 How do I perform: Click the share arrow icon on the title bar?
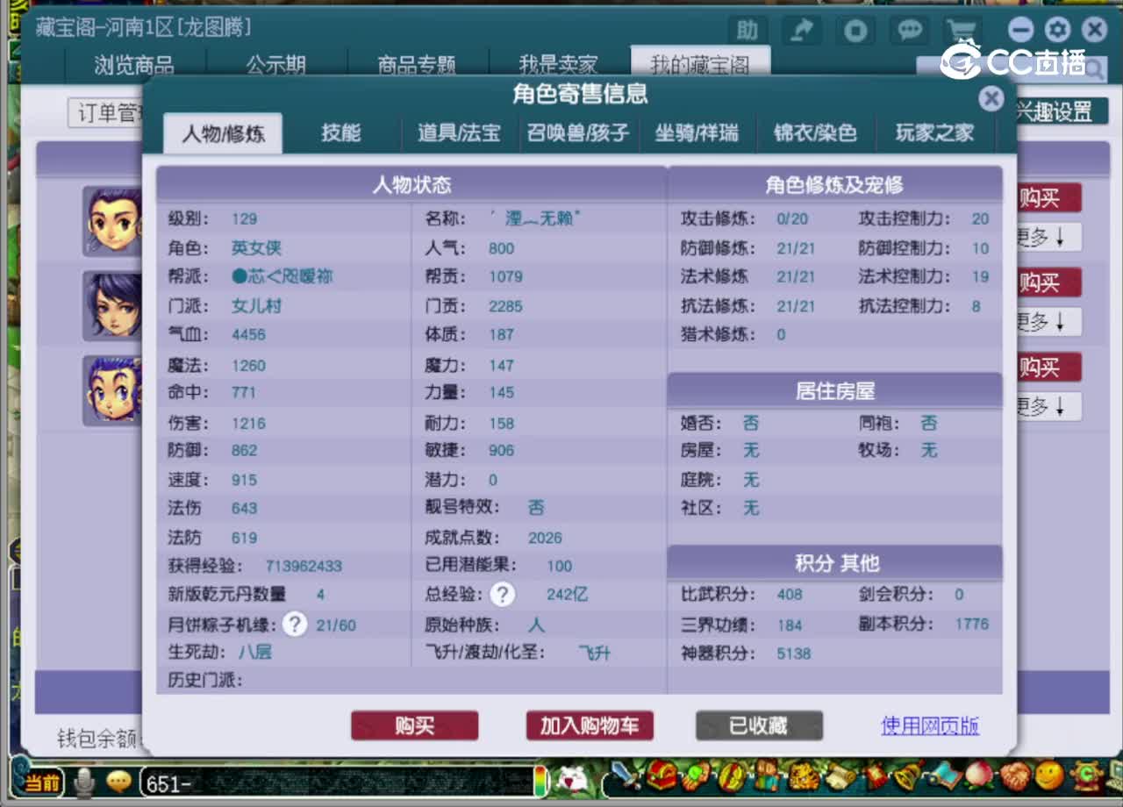(801, 30)
